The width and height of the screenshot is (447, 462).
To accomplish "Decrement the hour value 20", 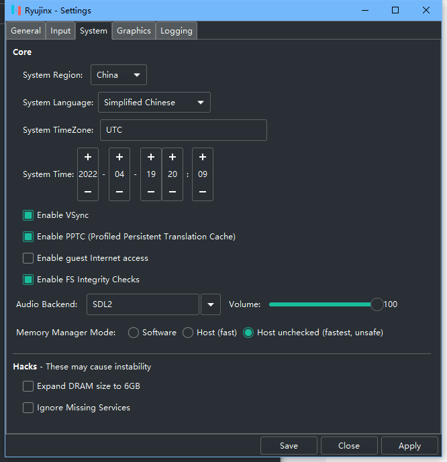I will coord(172,192).
